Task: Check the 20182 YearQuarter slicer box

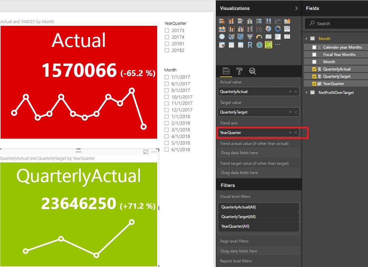Action: [167, 50]
